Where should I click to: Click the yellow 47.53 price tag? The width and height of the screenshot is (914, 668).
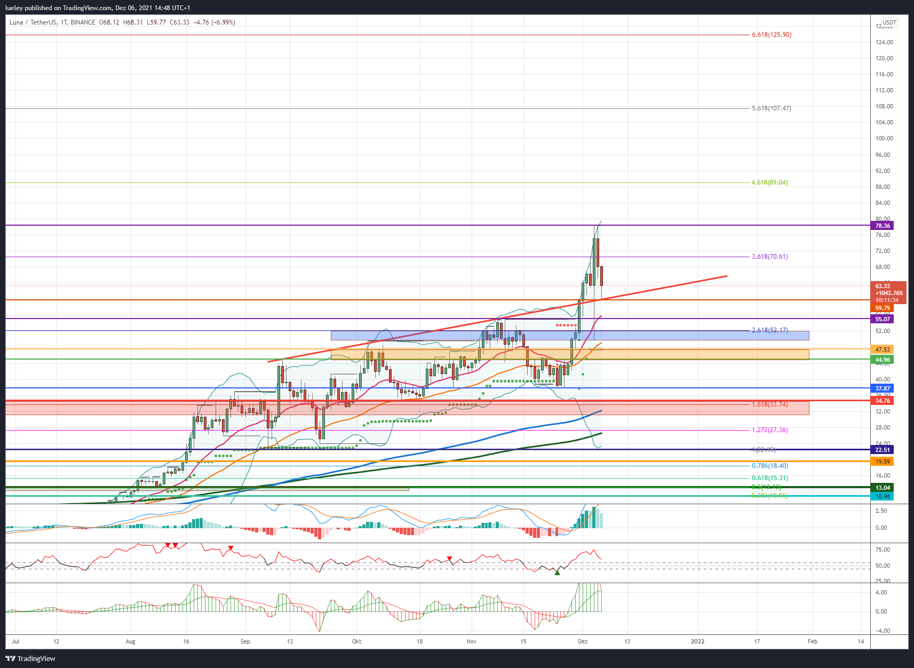(x=883, y=349)
